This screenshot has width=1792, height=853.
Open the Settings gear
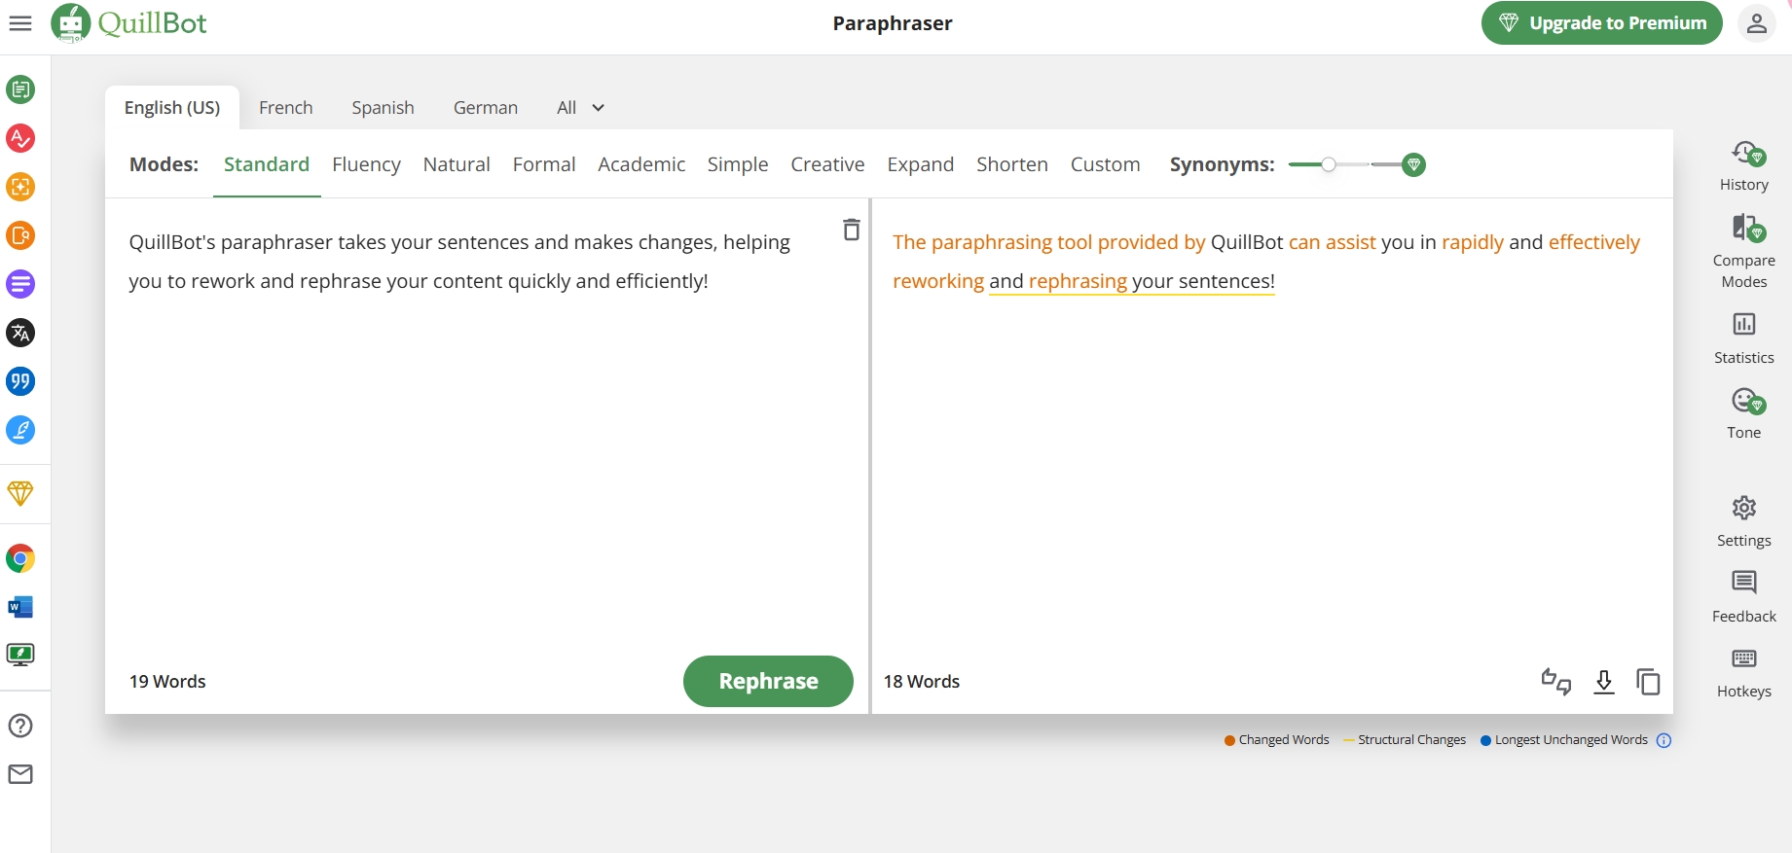(x=1744, y=521)
